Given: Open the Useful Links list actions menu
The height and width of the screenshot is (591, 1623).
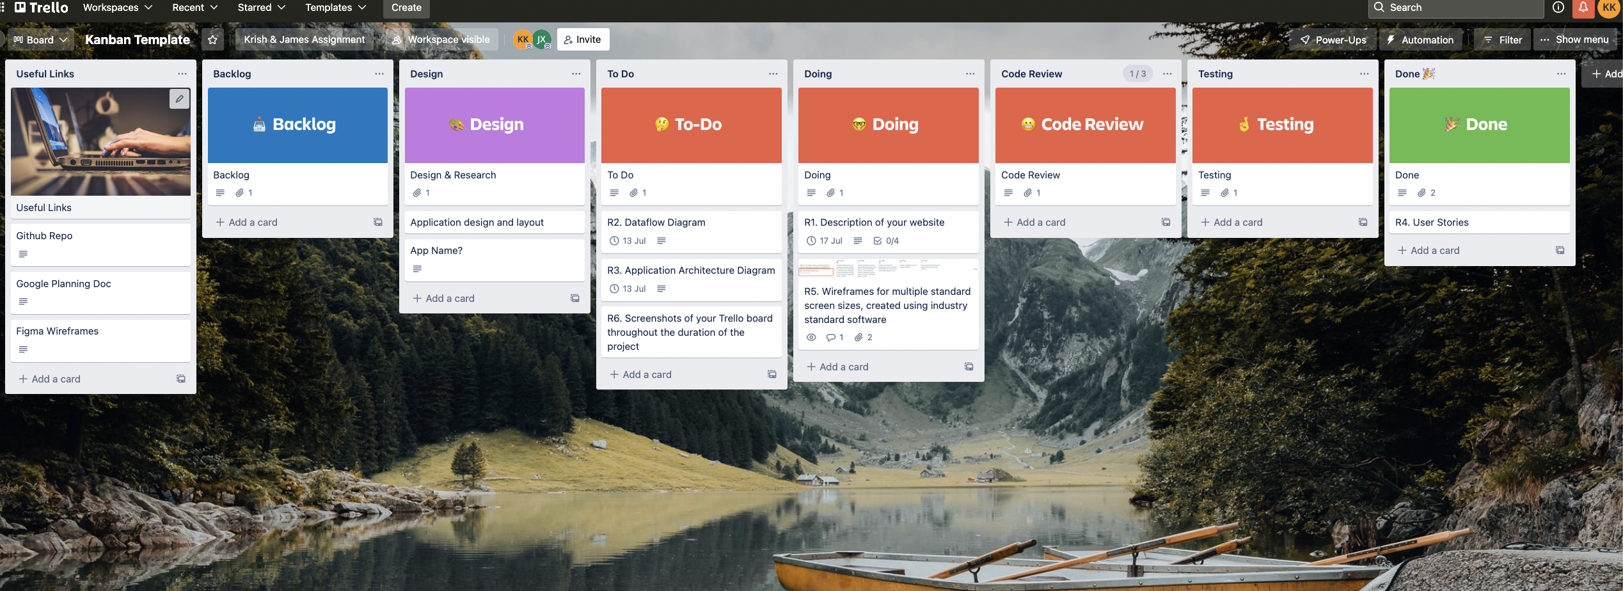Looking at the screenshot, I should pyautogui.click(x=182, y=74).
